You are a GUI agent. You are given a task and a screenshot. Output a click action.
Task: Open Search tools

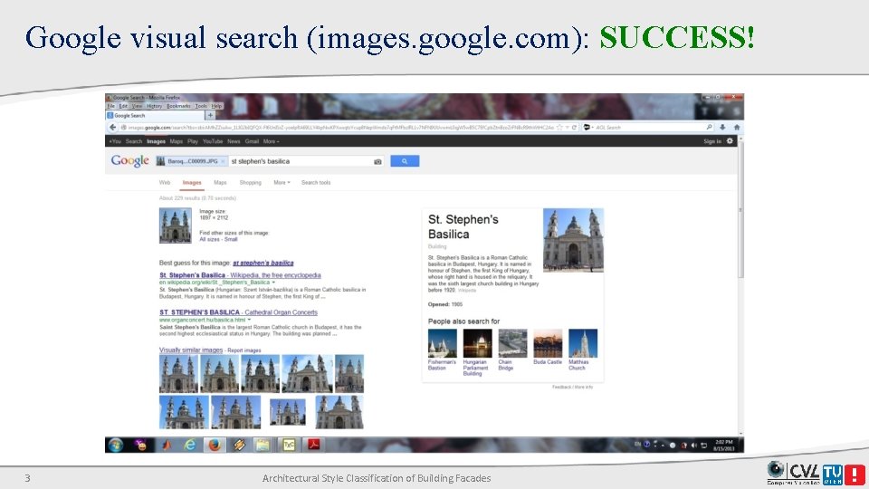click(316, 182)
